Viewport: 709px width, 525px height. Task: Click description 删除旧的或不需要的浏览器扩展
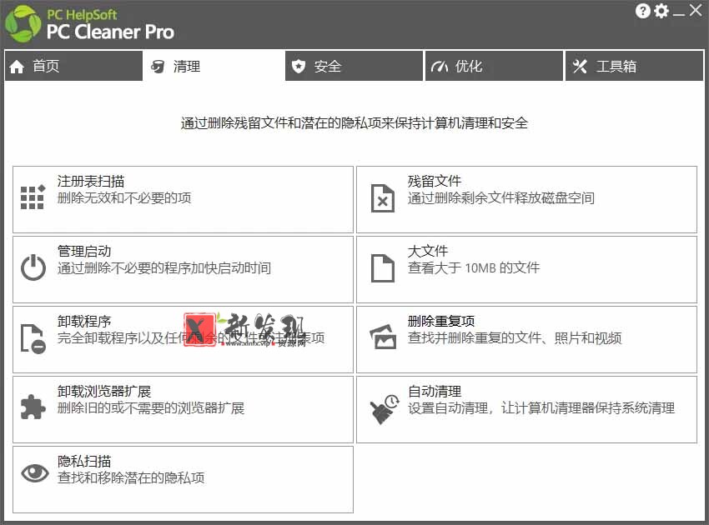coord(151,408)
